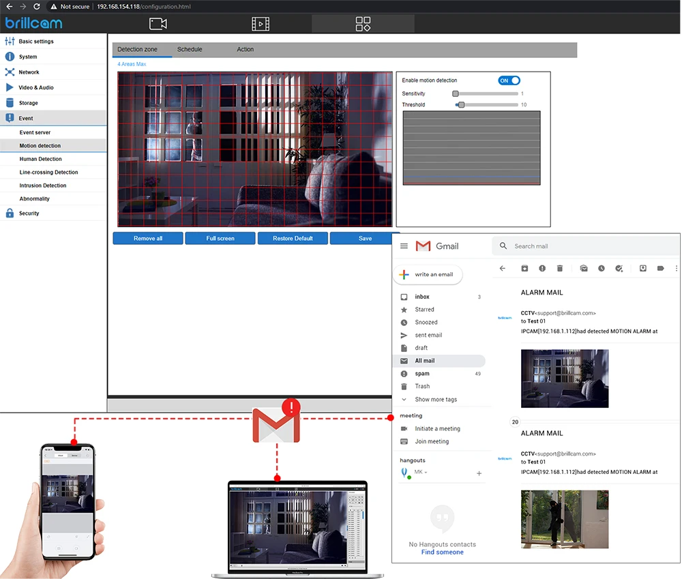
Task: Open MK hangouts account dropdown
Action: [421, 472]
